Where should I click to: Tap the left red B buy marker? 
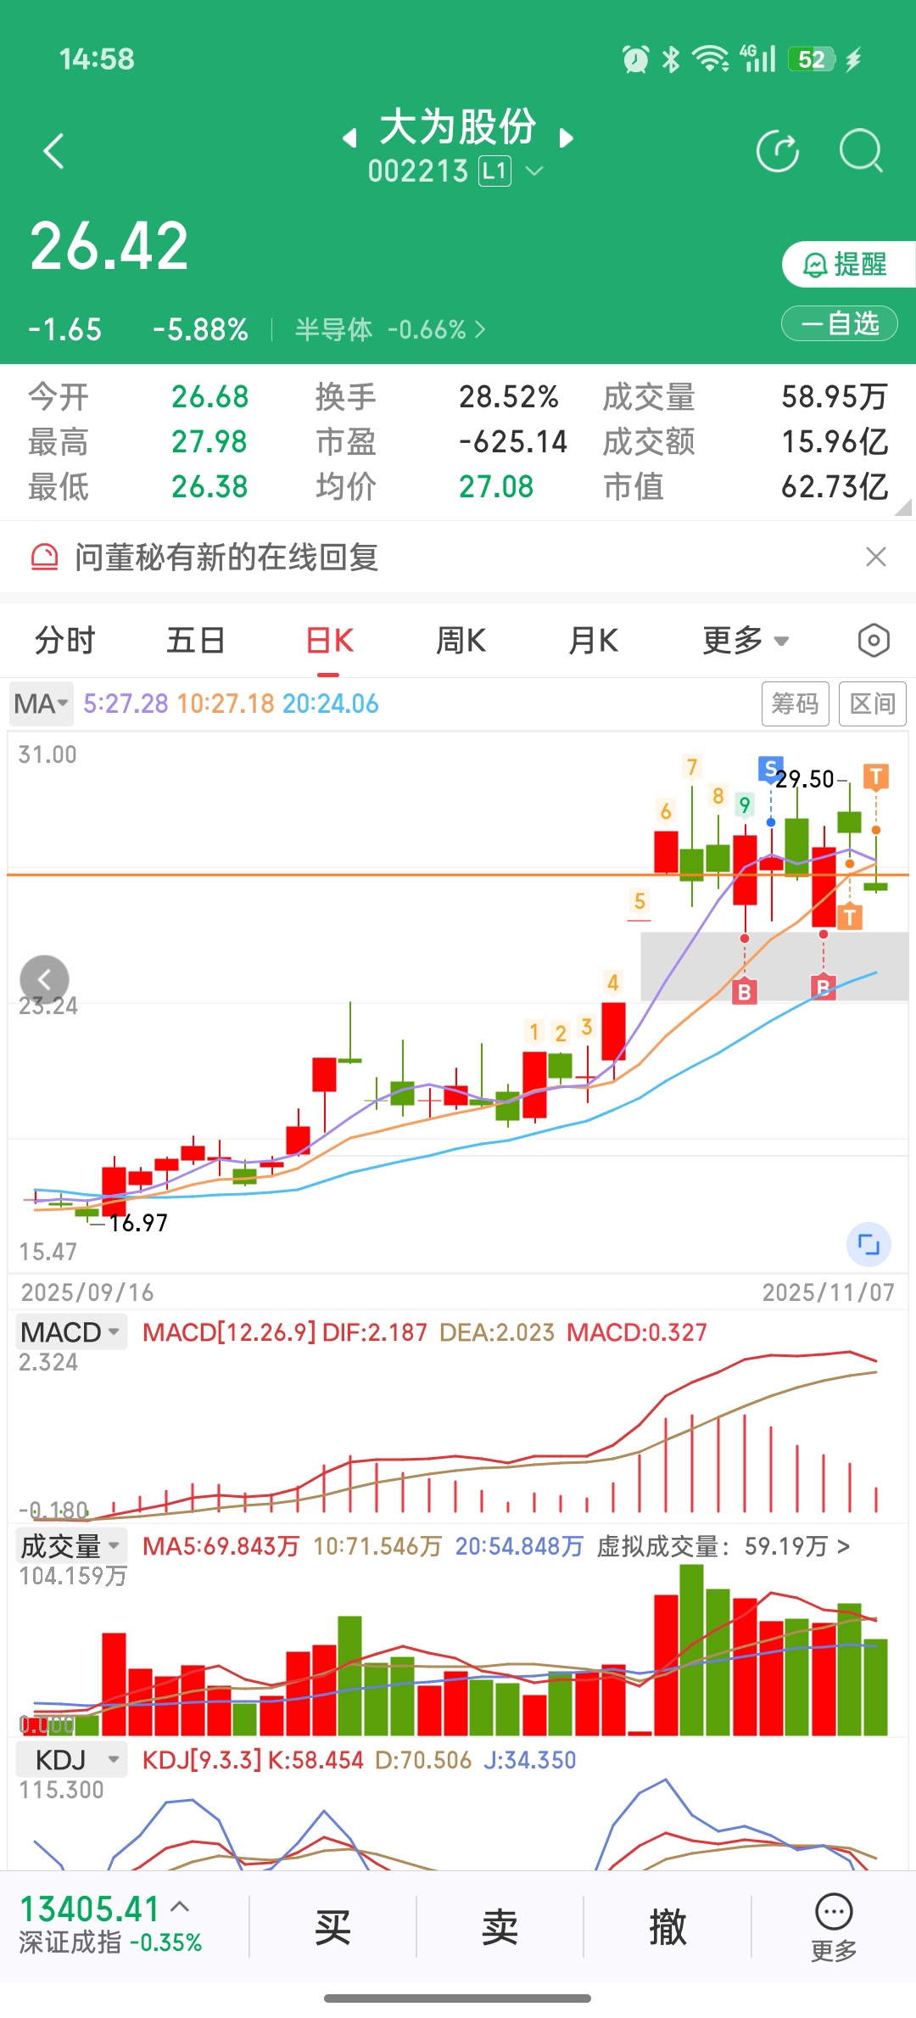[745, 991]
